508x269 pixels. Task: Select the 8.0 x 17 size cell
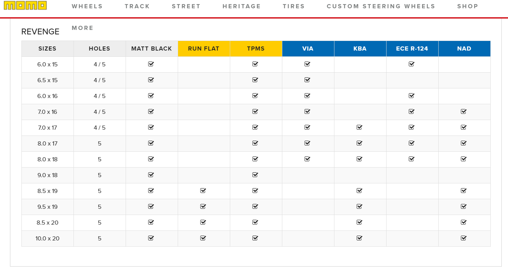[48, 143]
